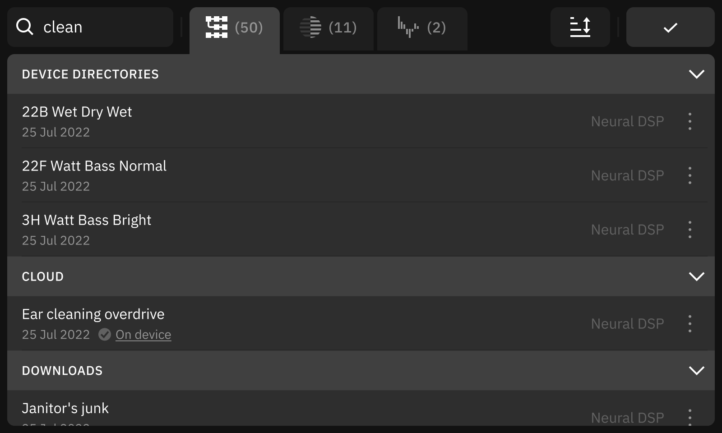Collapse the DEVICE DIRECTORIES section

696,74
